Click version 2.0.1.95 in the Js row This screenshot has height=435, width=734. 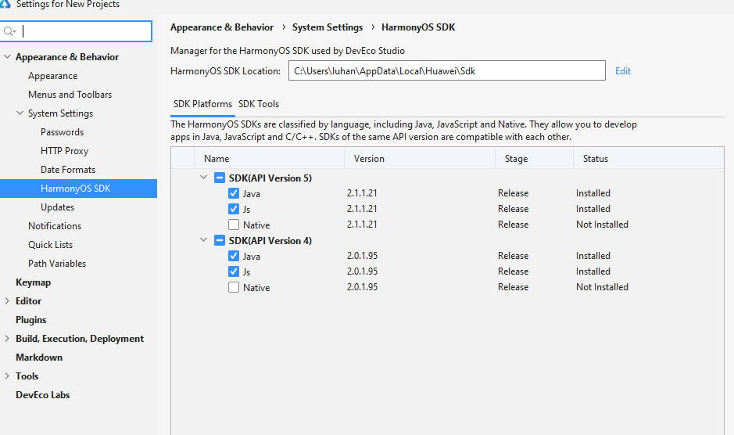click(x=362, y=271)
